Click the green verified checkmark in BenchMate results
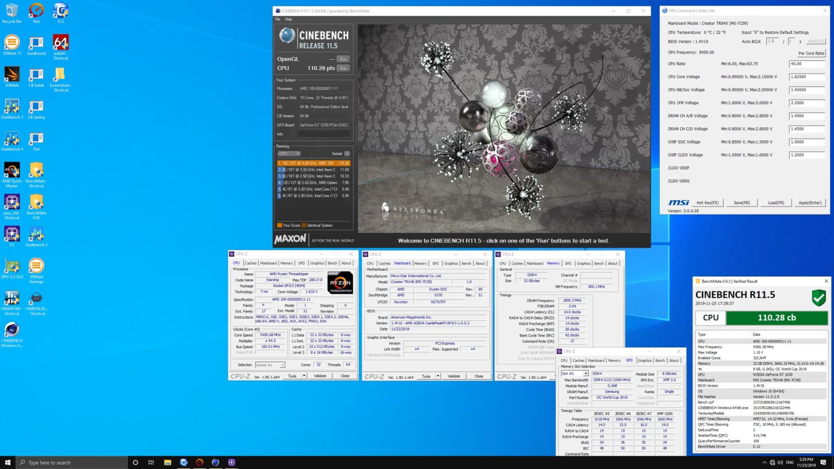The image size is (834, 469). tap(818, 298)
